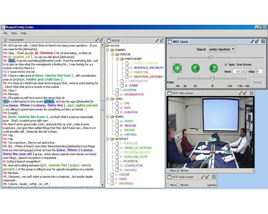
Task: Click the entity '(p_id. Christine )' in transcript
Action: (x=42, y=53)
